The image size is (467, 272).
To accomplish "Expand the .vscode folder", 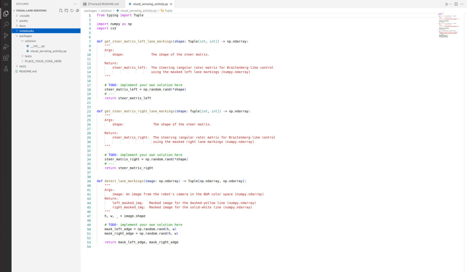I will tap(24, 15).
